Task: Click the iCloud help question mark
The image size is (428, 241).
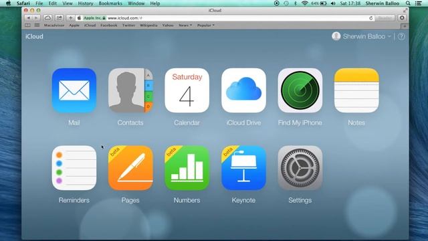Action: coord(401,36)
